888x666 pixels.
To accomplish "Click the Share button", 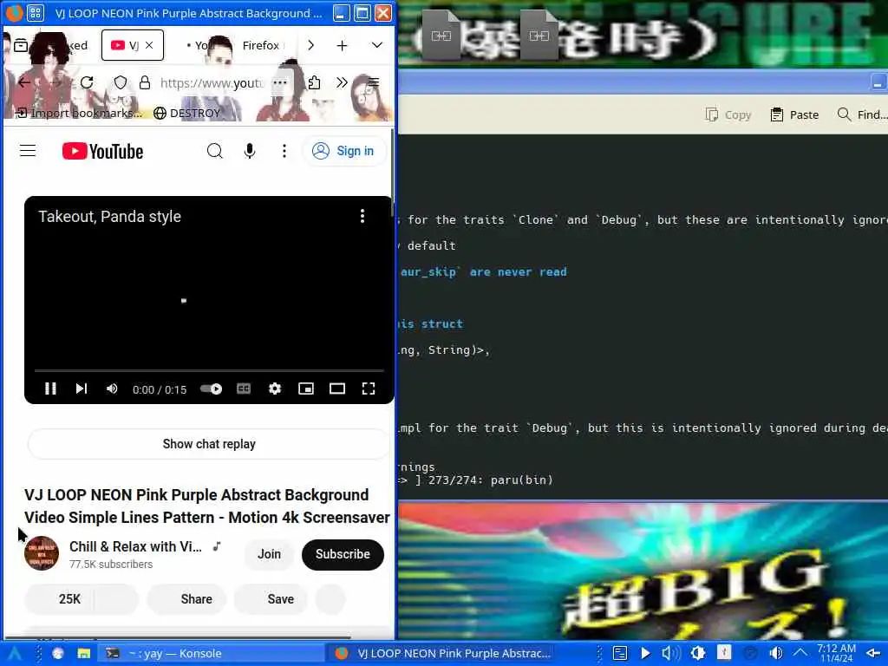I will (187, 599).
